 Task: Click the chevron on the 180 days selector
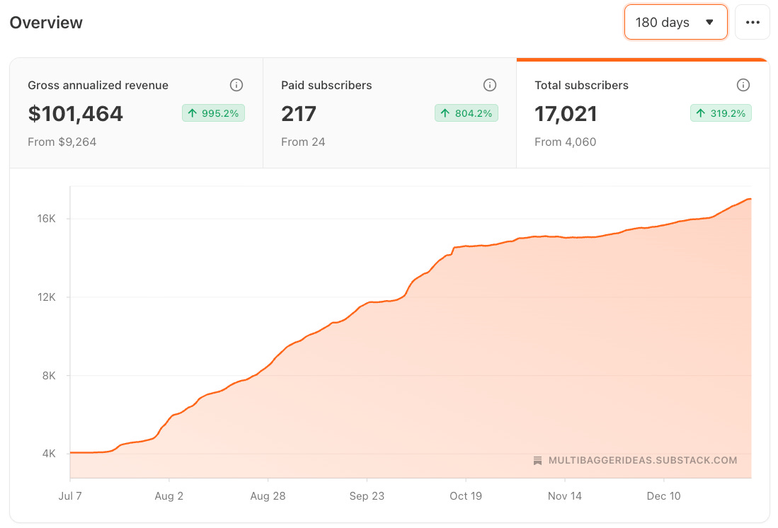pyautogui.click(x=709, y=22)
